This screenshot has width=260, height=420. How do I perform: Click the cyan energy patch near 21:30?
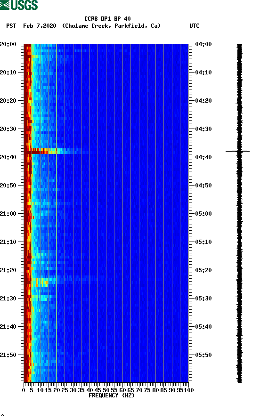(40, 298)
